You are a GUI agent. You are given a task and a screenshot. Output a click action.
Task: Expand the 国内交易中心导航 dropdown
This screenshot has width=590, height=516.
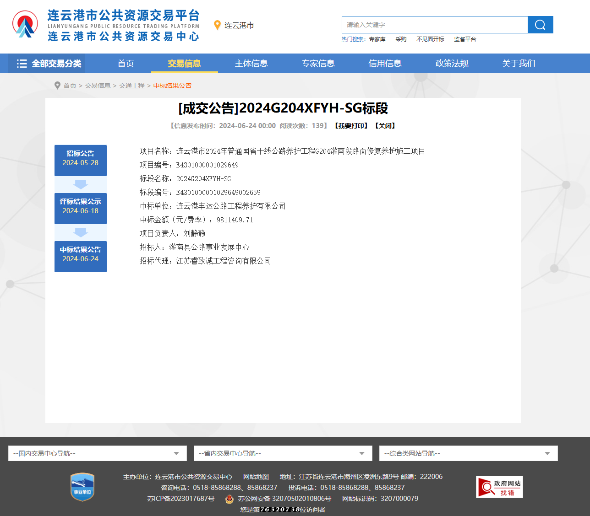pos(97,453)
